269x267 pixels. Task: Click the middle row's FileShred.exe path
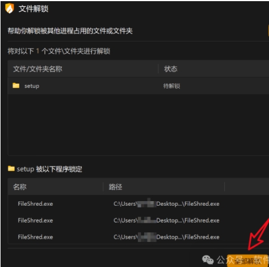(x=166, y=220)
